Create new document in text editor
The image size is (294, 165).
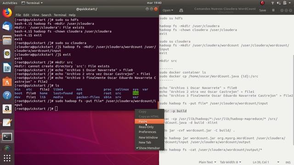[181, 11]
